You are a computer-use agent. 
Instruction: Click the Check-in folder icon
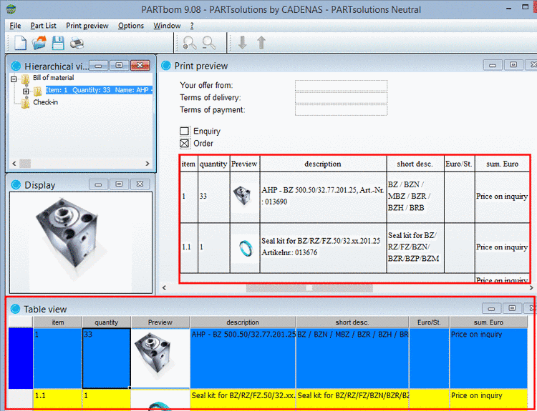coord(25,103)
